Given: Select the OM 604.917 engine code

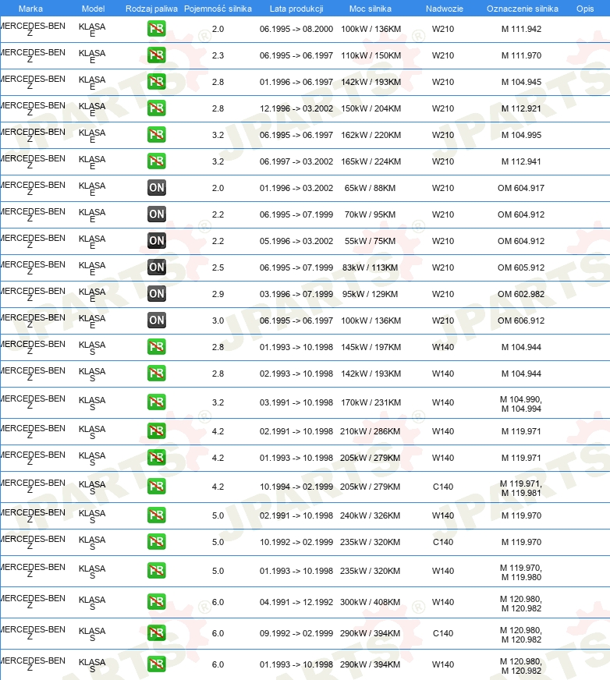Looking at the screenshot, I should pos(521,188).
